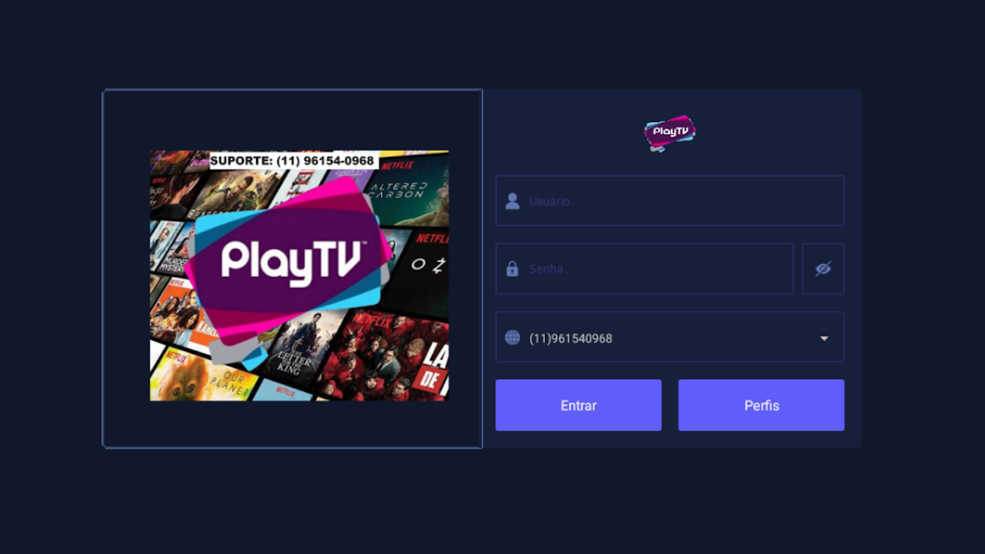Click the Entrar button
This screenshot has width=985, height=554.
578,405
